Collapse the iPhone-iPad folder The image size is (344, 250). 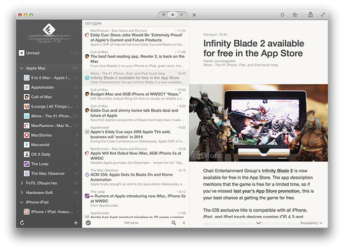tap(21, 202)
